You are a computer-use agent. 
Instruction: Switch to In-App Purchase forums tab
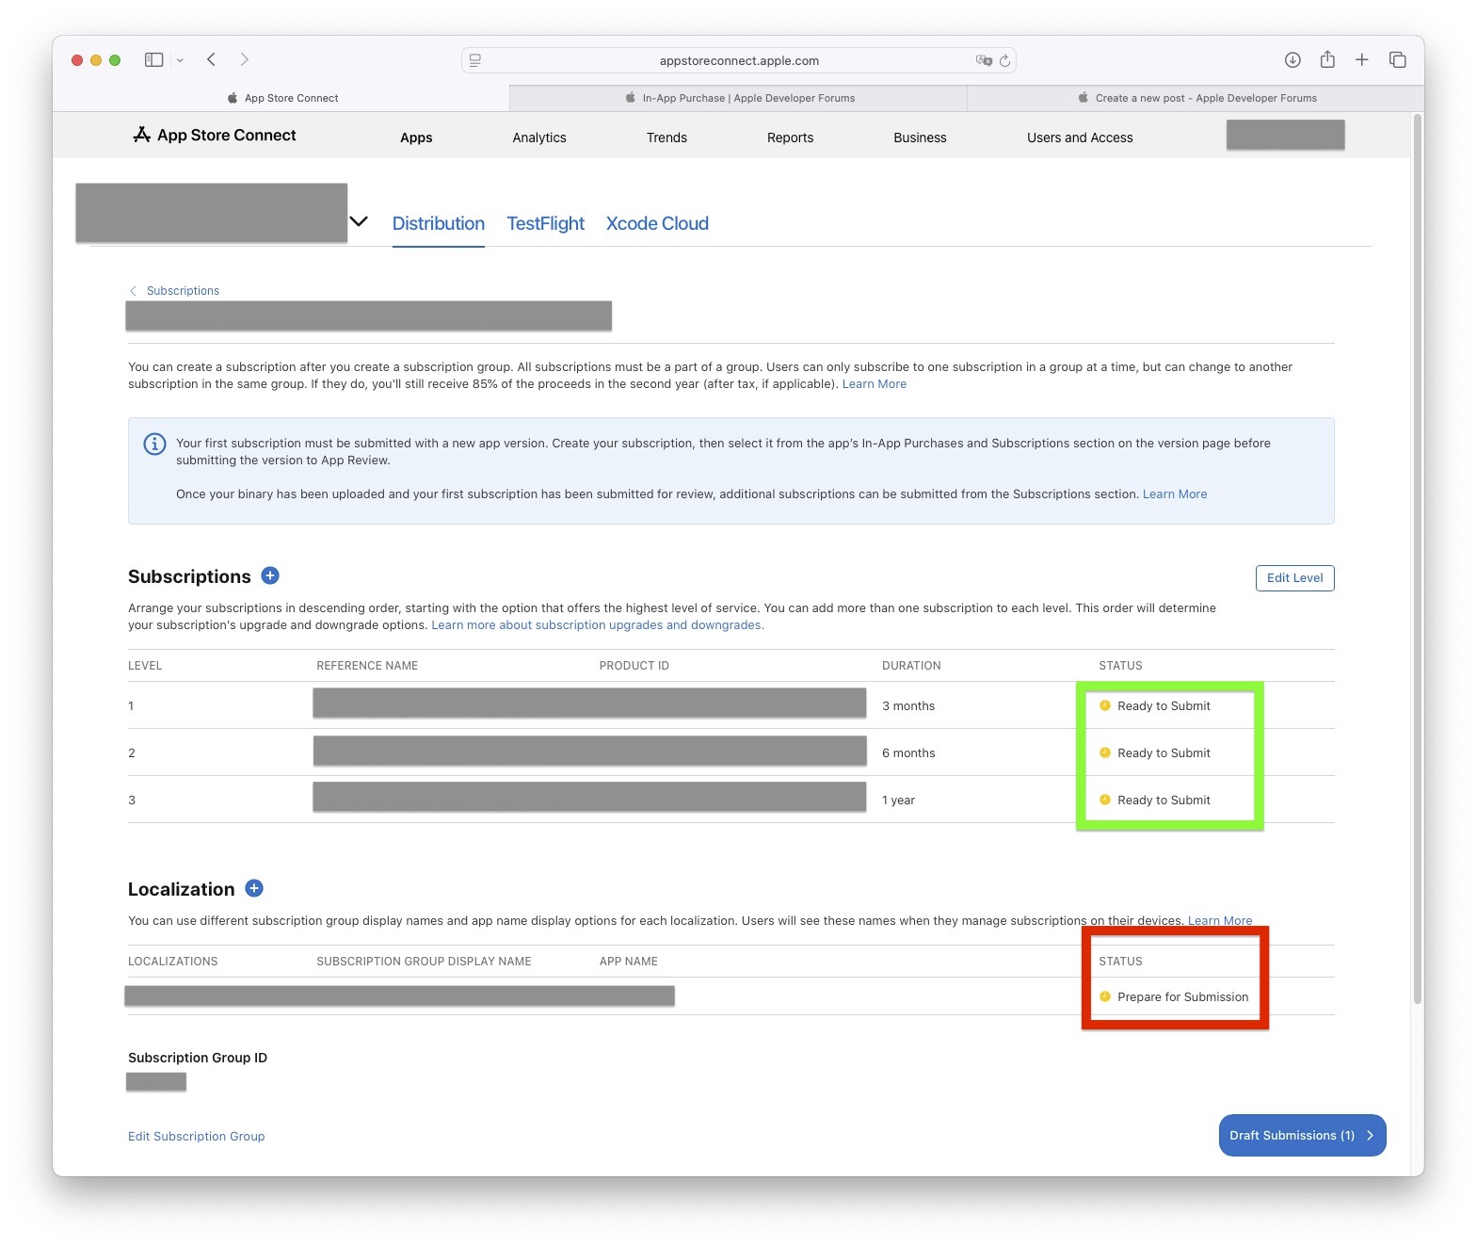click(x=739, y=98)
